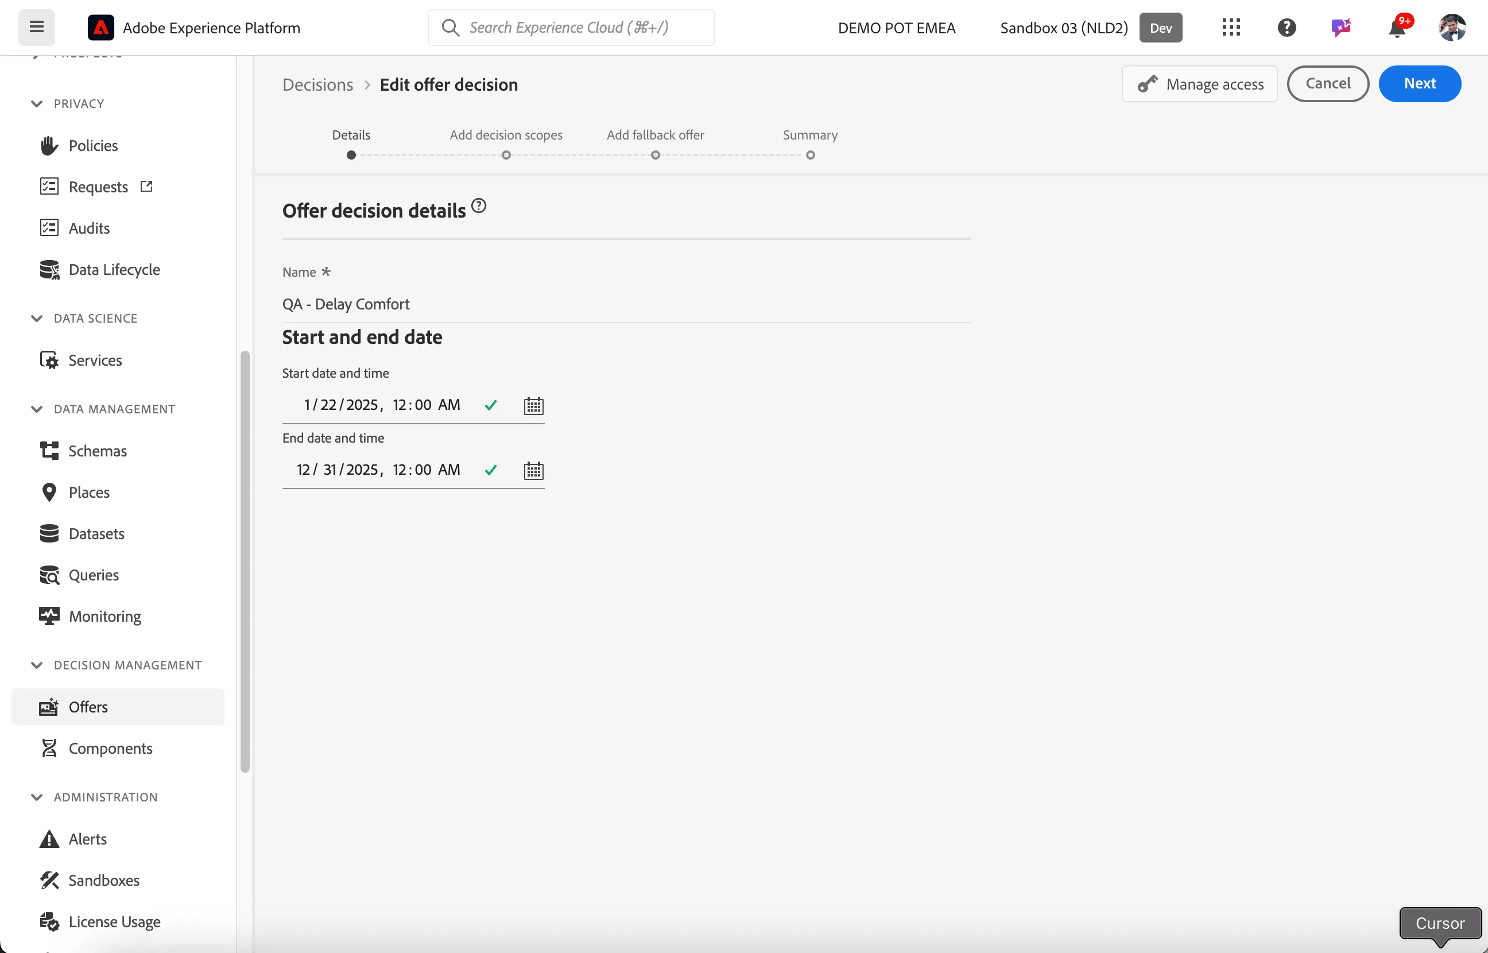Toggle the hamburger navigation menu

37,27
